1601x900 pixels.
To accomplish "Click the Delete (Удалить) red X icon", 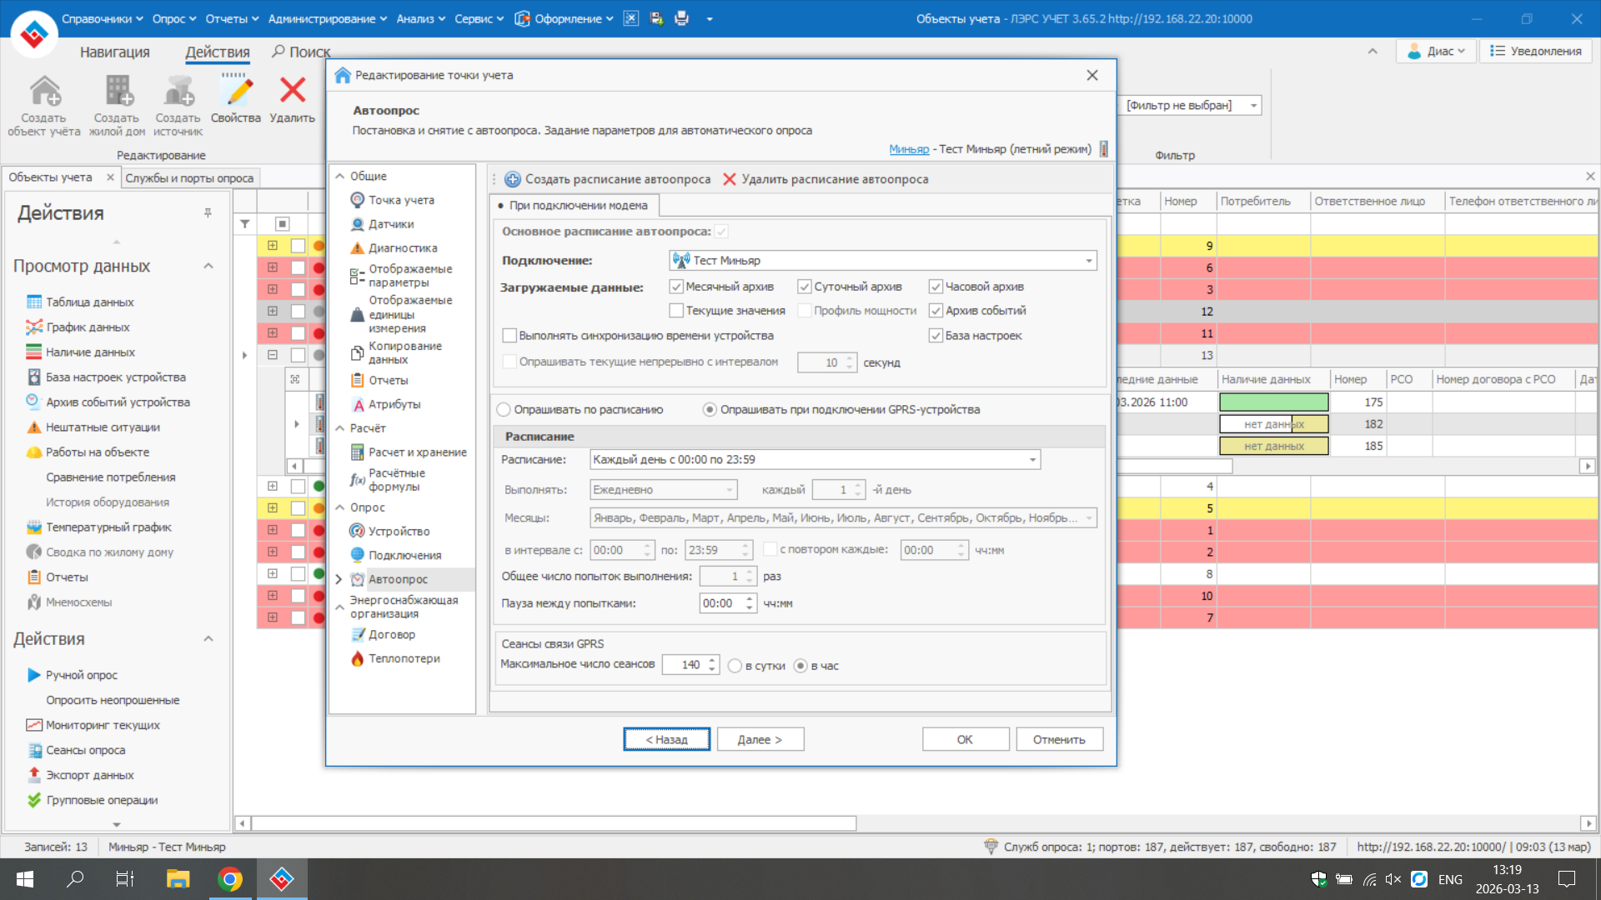I will pyautogui.click(x=292, y=92).
